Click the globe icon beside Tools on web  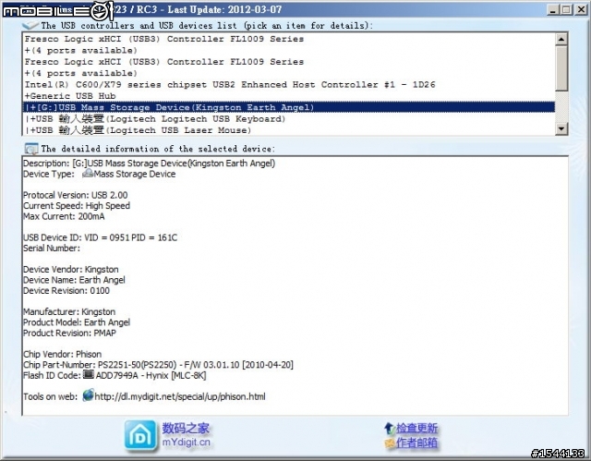tap(89, 395)
